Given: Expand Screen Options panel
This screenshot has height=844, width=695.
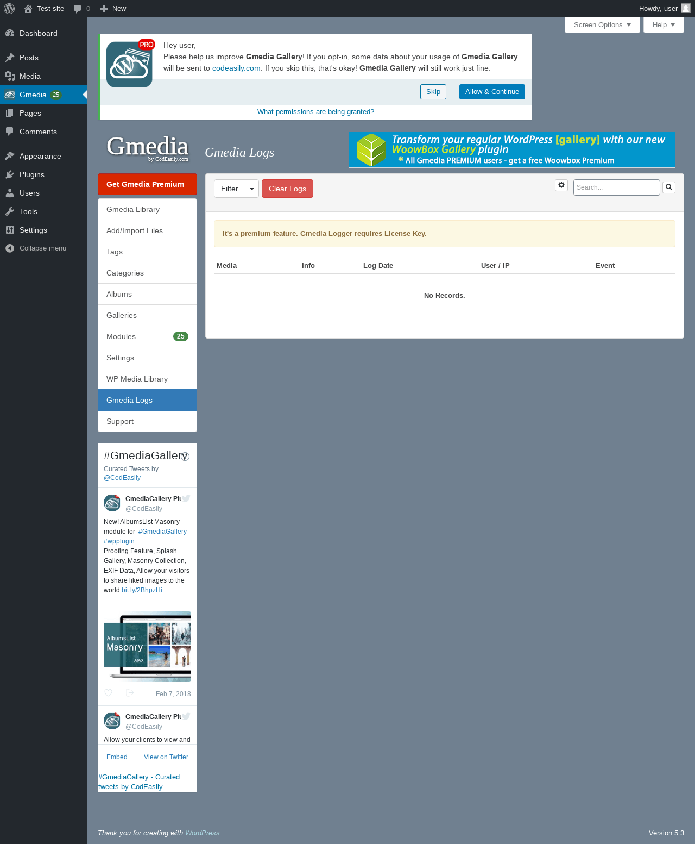Looking at the screenshot, I should [602, 25].
